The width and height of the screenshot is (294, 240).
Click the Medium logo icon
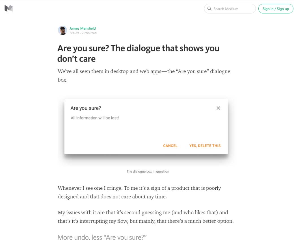pos(8,8)
